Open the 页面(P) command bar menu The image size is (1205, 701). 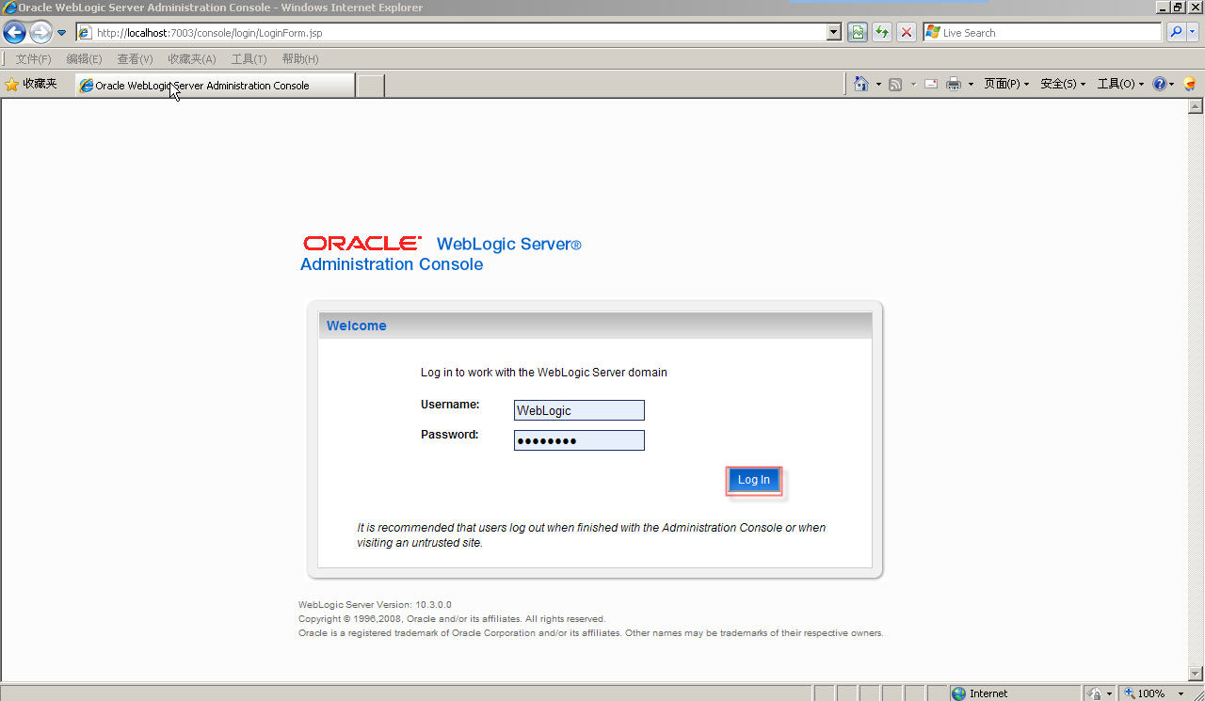(x=1006, y=85)
